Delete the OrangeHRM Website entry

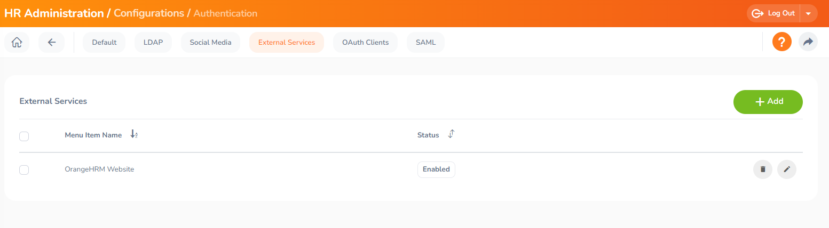coord(762,169)
